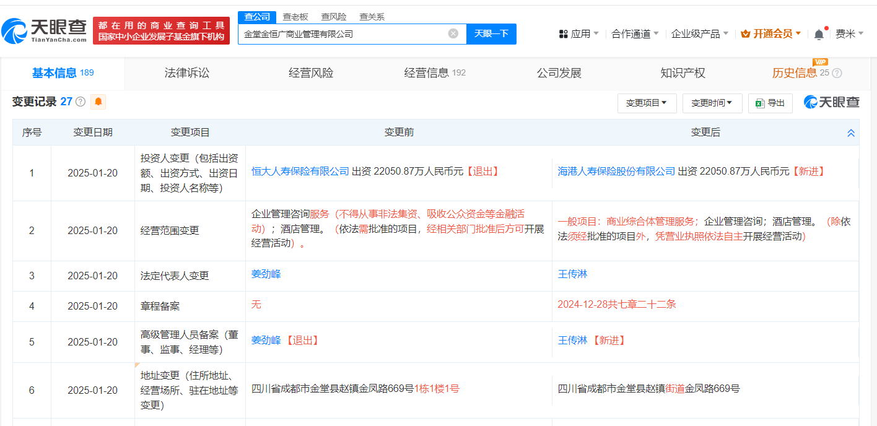The image size is (877, 426).
Task: Open the 知识产权 tab
Action: 683,73
